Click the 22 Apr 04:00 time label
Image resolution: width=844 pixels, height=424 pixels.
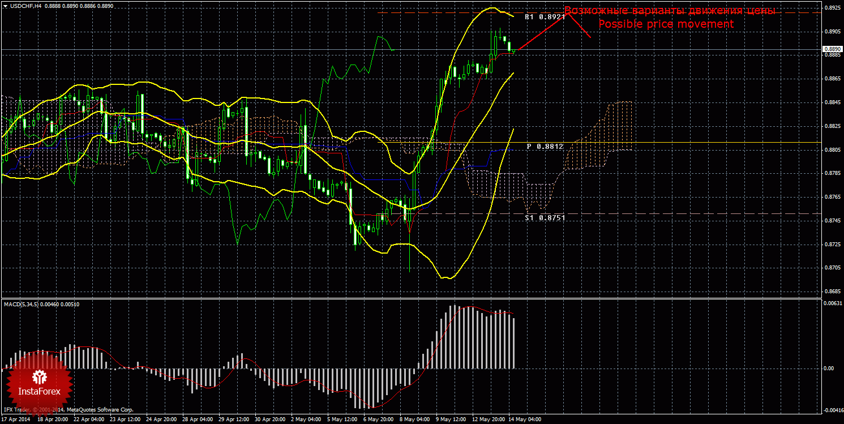click(x=90, y=420)
